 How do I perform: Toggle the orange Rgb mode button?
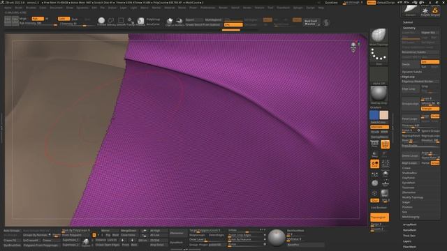click(x=37, y=19)
